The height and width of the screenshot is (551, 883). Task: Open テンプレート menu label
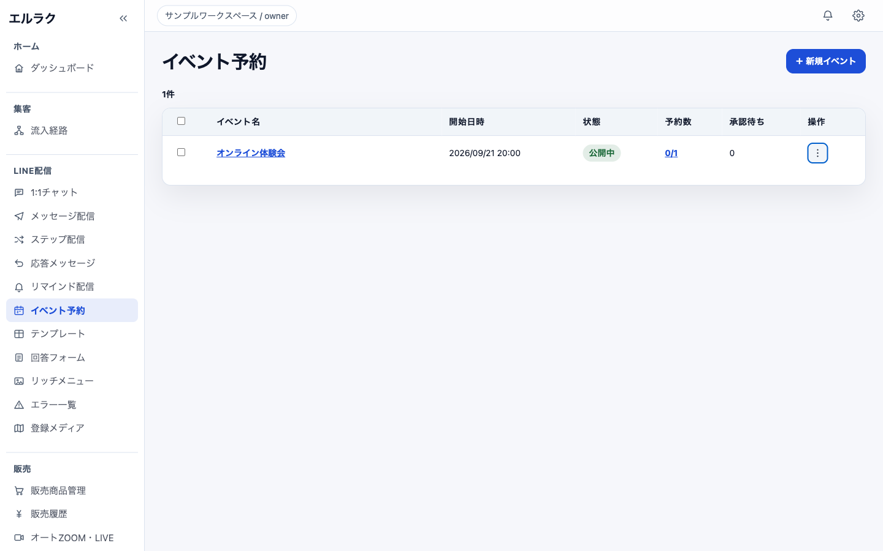click(x=58, y=334)
